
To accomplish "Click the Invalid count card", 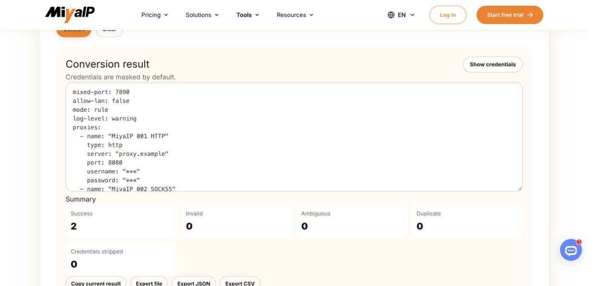I will [236, 221].
